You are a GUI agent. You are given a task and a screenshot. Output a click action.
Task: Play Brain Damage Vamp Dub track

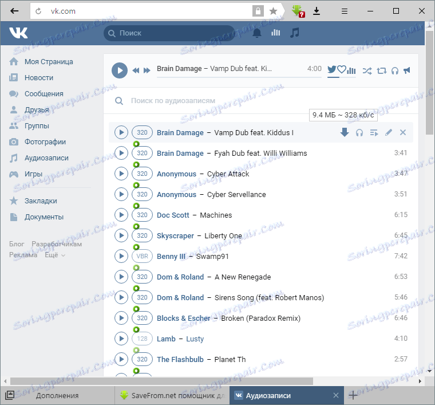pyautogui.click(x=121, y=132)
